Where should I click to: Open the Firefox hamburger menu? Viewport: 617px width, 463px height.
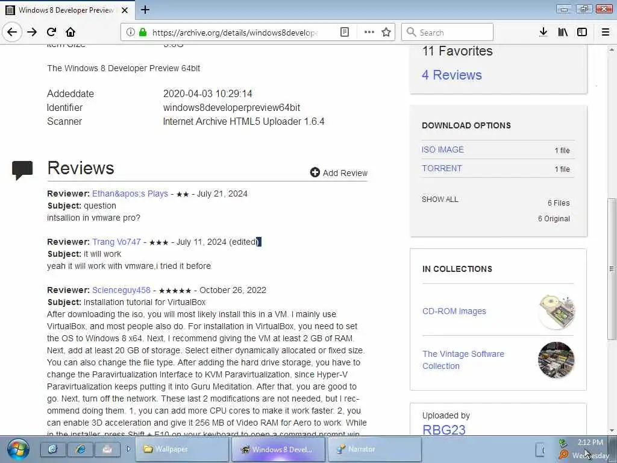[605, 32]
